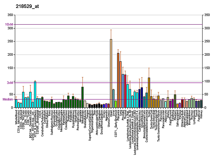
Task: Select the purple 10xM horizontal line
Action: click(109, 25)
